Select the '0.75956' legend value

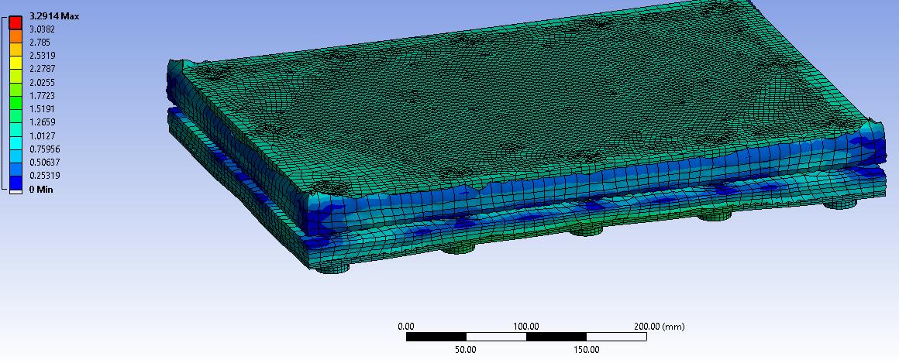pyautogui.click(x=45, y=149)
